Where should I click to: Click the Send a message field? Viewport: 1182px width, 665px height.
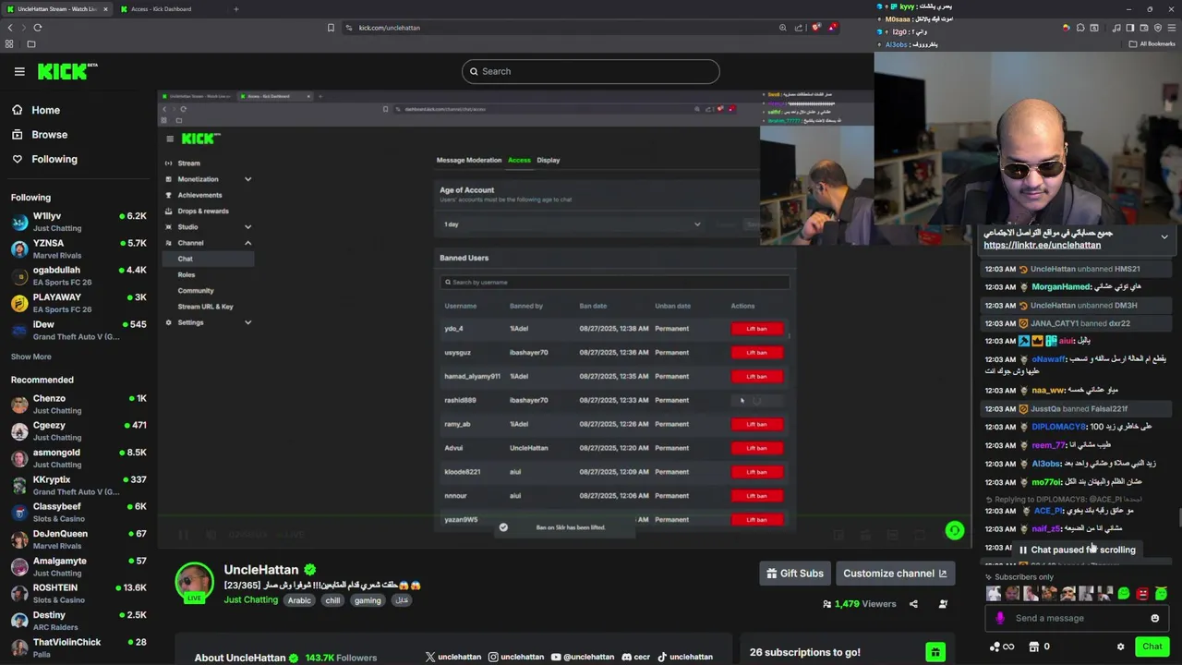coord(1076,619)
